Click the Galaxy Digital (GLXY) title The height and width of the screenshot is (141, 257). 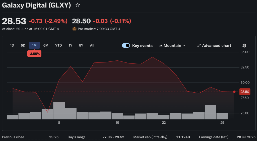point(36,5)
